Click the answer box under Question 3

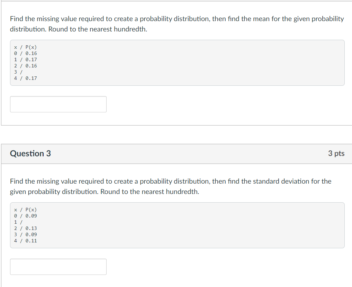pyautogui.click(x=58, y=267)
